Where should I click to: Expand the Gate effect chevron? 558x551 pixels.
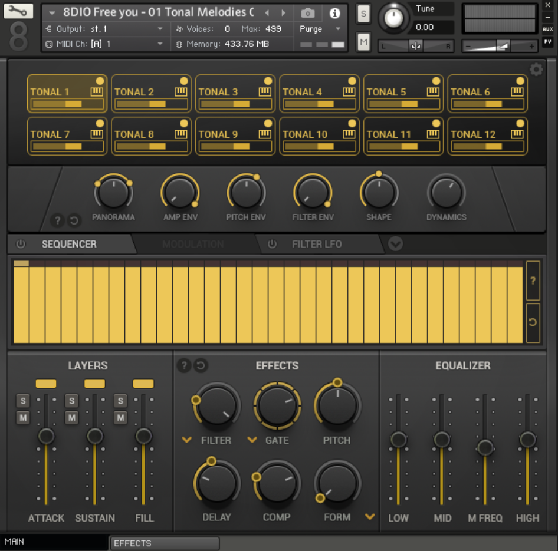(x=252, y=440)
